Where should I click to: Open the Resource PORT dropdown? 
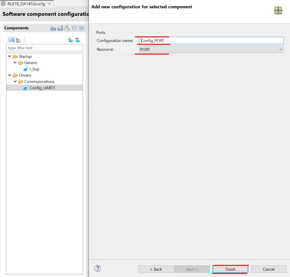[211, 50]
